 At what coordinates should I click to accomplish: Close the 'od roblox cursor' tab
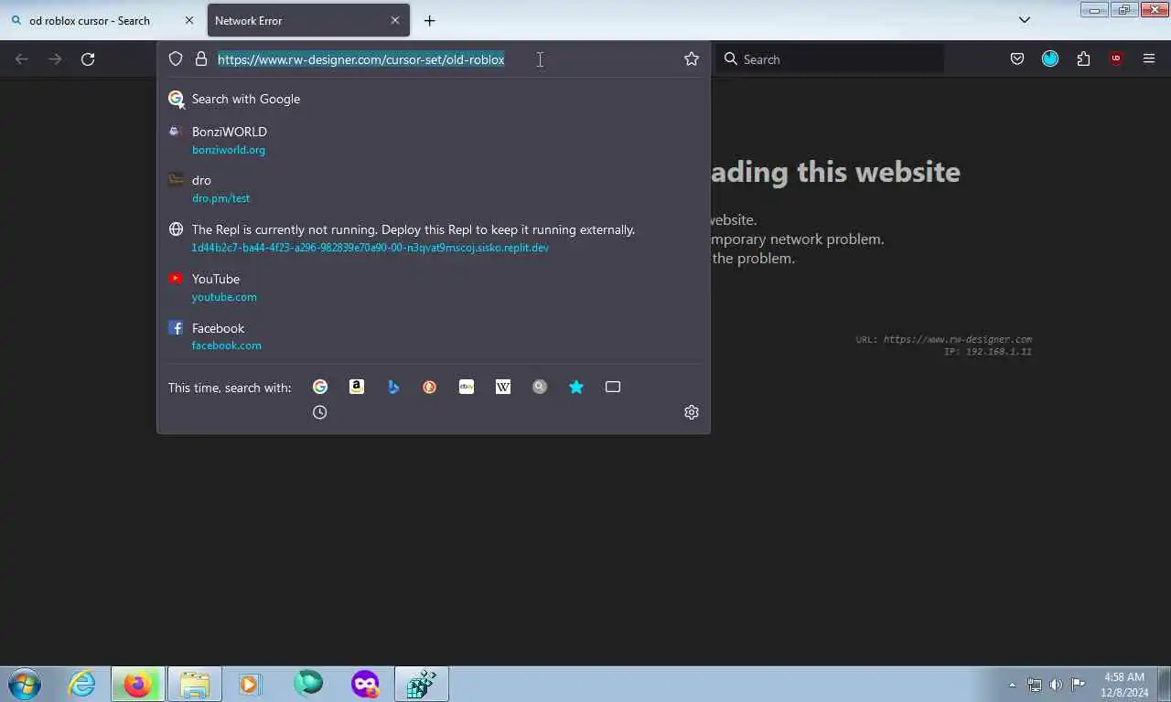click(189, 20)
